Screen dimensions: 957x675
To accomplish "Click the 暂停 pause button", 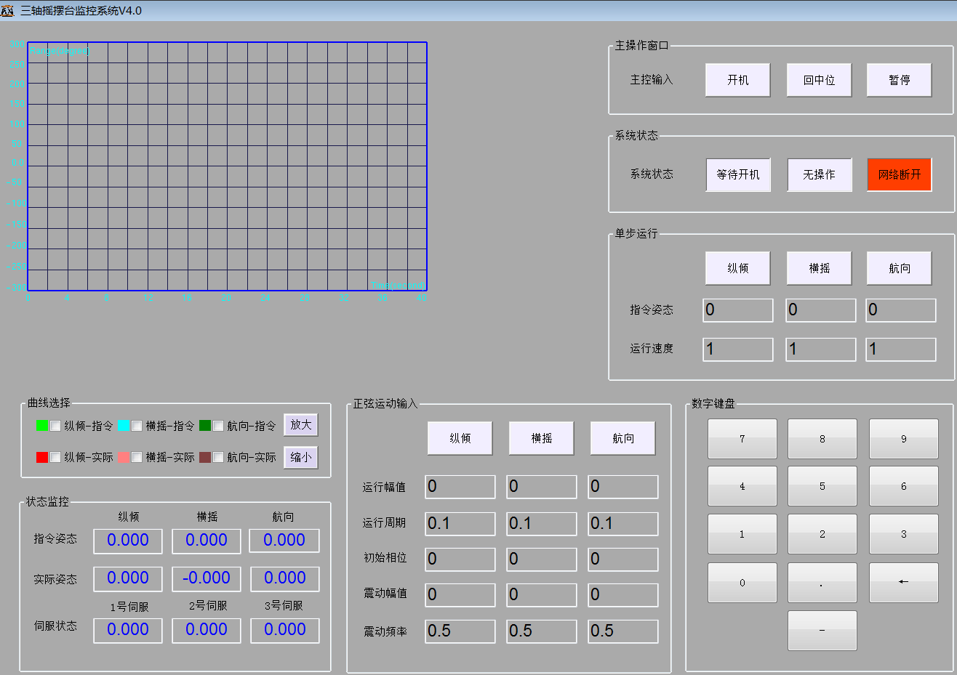I will [x=899, y=80].
